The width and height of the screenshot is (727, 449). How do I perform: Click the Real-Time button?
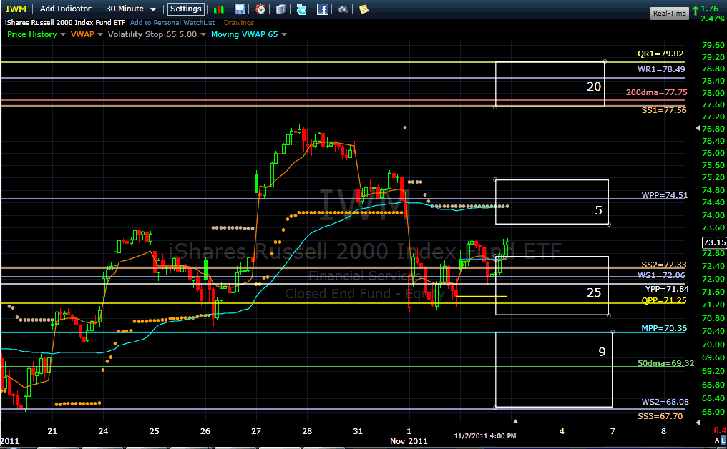(670, 13)
